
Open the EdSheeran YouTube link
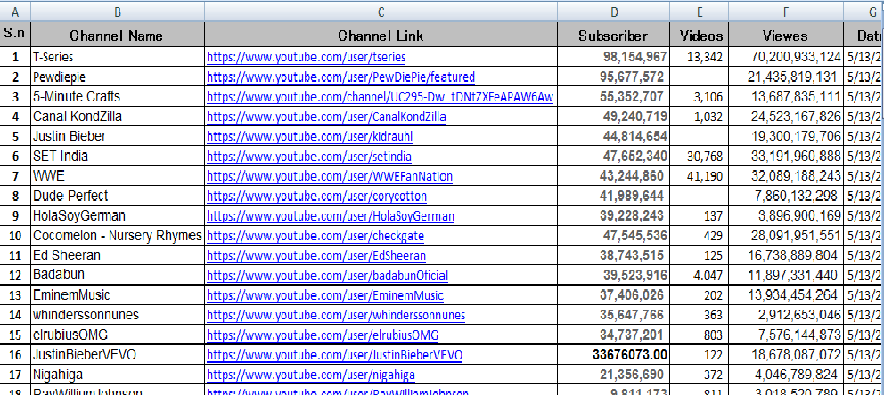click(x=316, y=255)
